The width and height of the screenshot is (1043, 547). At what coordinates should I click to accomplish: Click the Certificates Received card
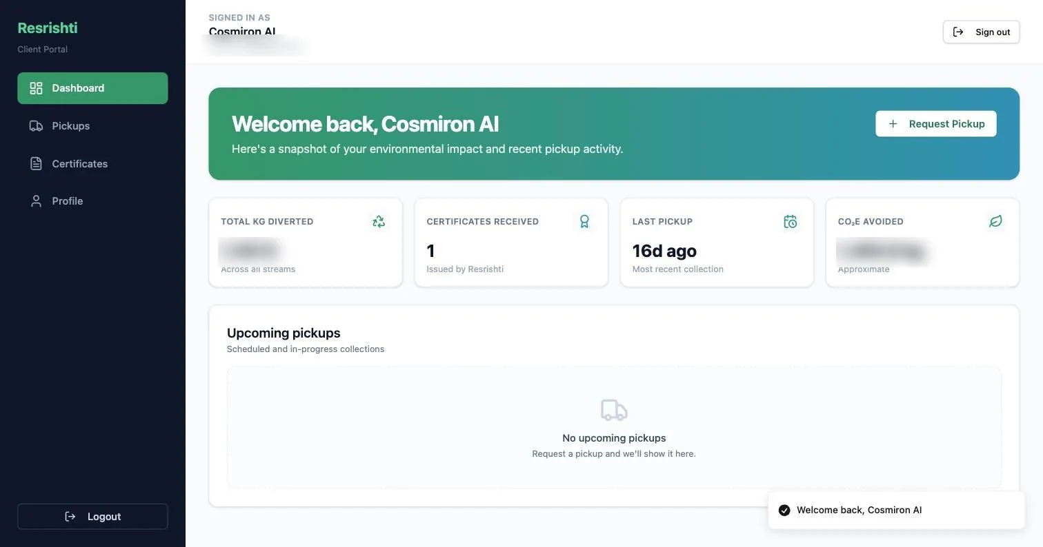coord(511,242)
